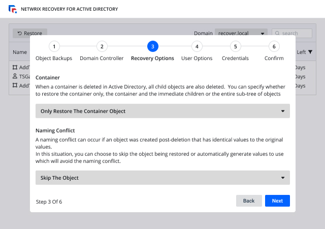Switch to User Options step 4

point(197,47)
